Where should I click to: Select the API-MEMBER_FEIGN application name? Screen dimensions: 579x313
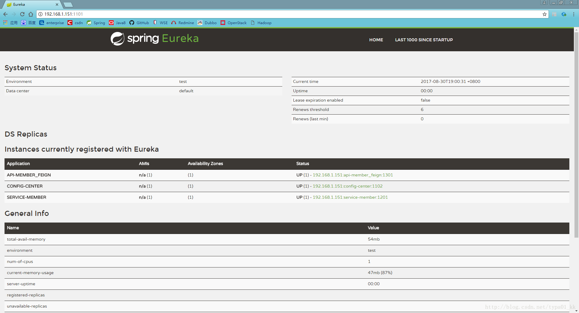29,175
